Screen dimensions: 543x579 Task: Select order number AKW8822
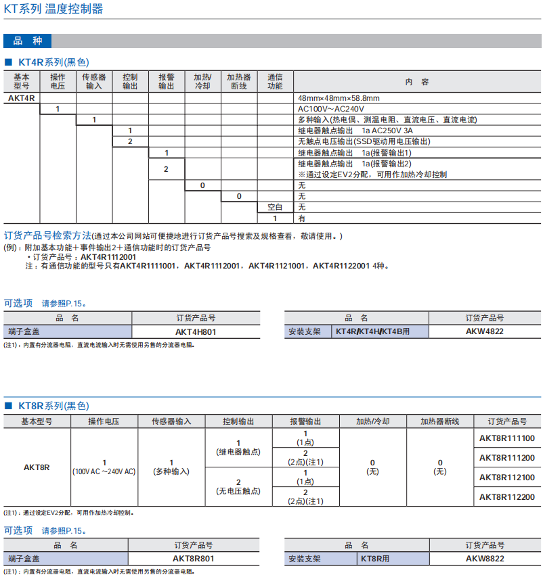point(485,559)
